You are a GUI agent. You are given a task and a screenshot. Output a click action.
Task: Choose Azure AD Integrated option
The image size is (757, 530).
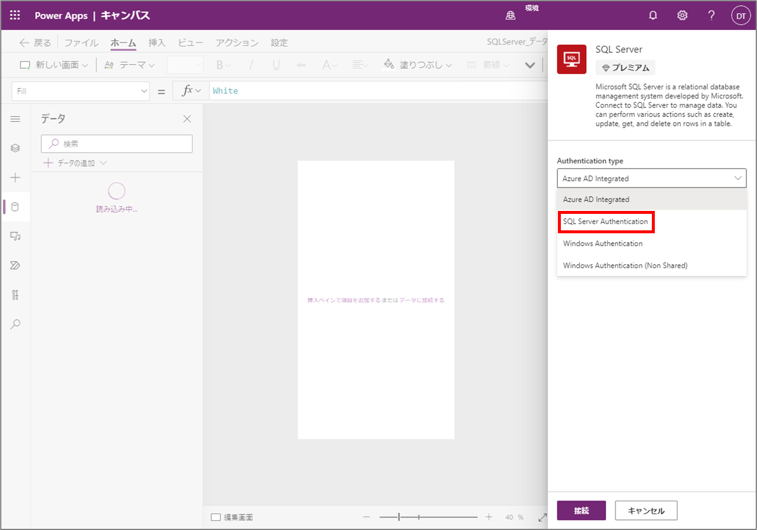tap(652, 199)
